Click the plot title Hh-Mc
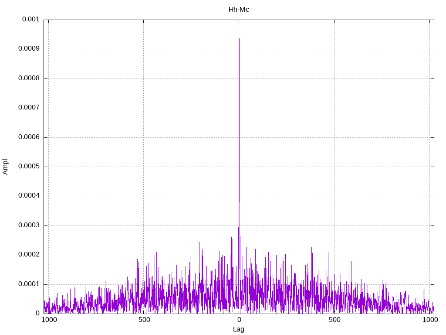The image size is (446, 335). tap(239, 9)
